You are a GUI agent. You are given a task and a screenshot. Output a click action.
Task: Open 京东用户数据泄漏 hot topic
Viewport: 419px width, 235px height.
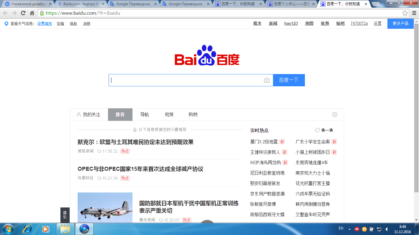point(267,194)
